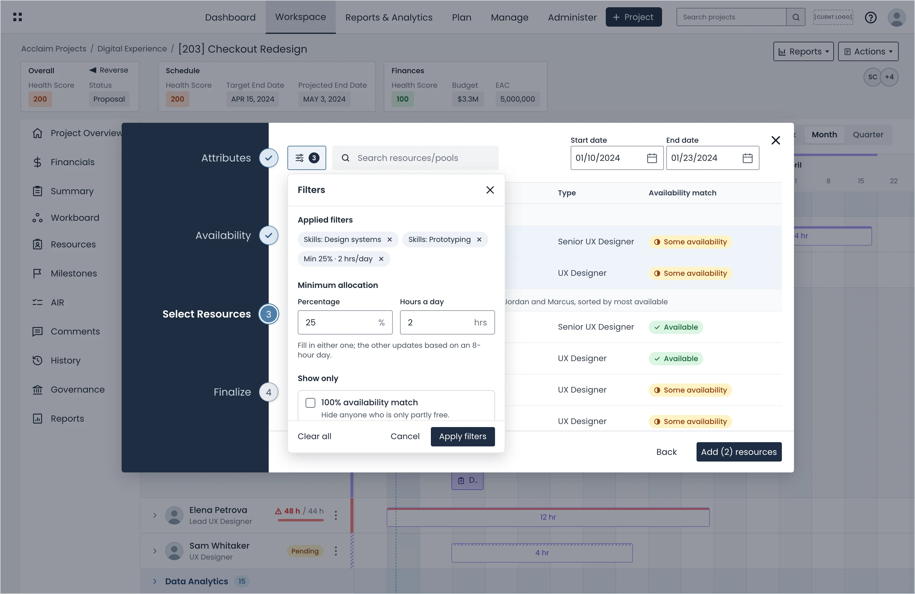
Task: Click Apply filters button
Action: 463,436
